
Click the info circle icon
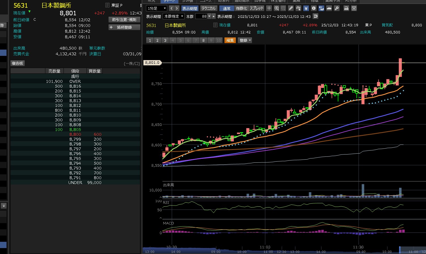tap(313, 8)
